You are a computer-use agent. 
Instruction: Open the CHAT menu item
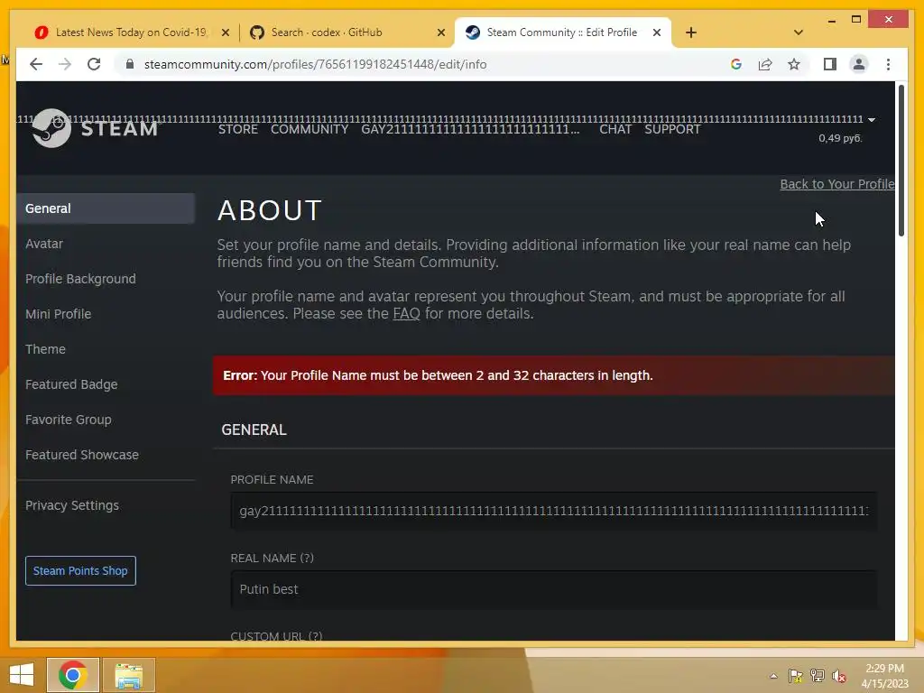[615, 129]
